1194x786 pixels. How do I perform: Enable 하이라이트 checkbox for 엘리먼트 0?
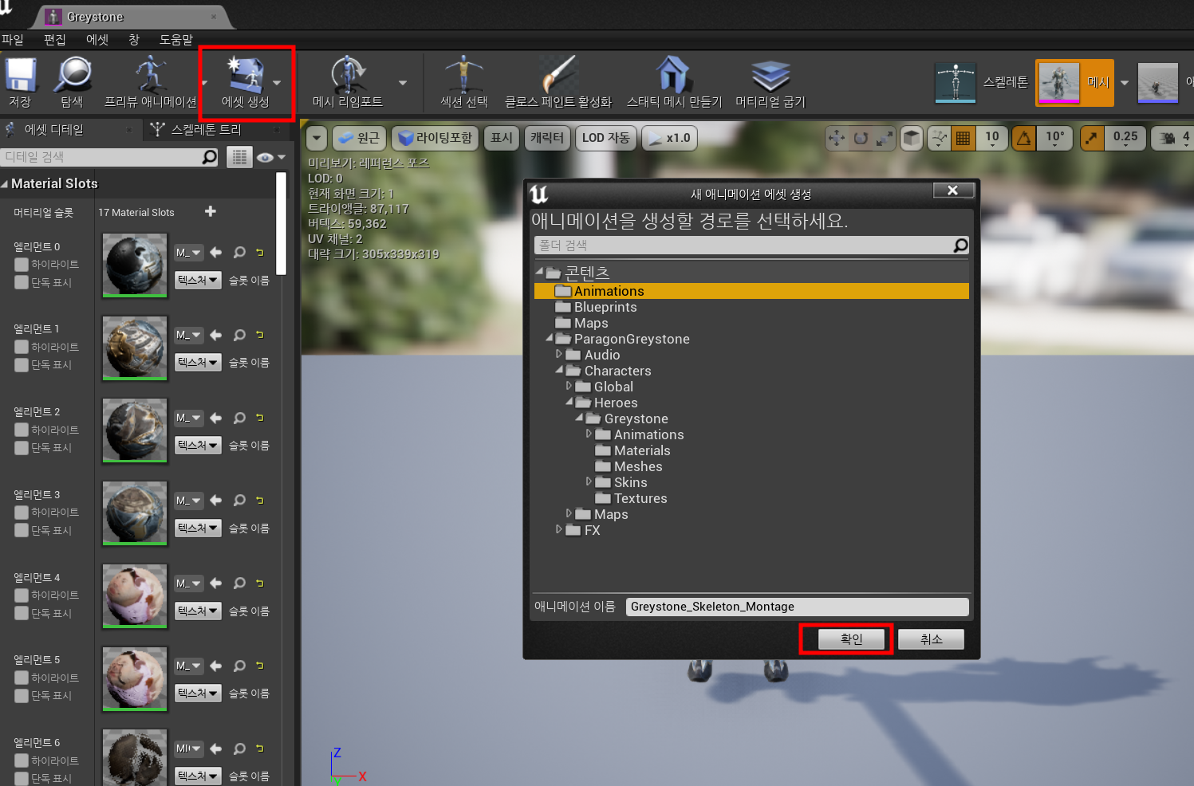click(22, 264)
